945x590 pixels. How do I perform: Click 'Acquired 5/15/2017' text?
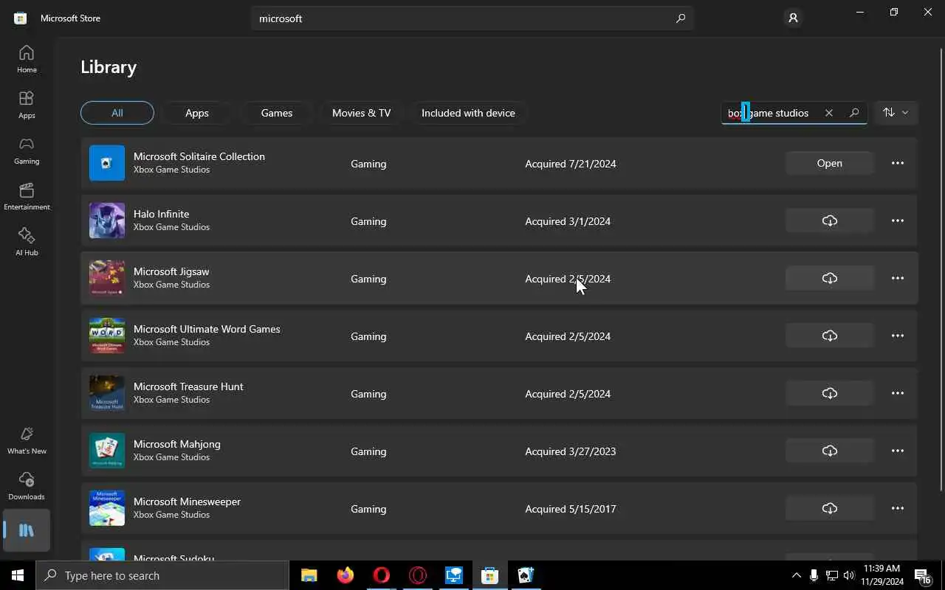click(571, 509)
